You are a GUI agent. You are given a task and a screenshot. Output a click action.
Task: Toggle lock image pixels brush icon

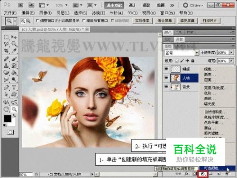182,61
